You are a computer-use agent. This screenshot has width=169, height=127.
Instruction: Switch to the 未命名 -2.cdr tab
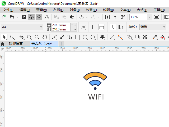click(44, 44)
